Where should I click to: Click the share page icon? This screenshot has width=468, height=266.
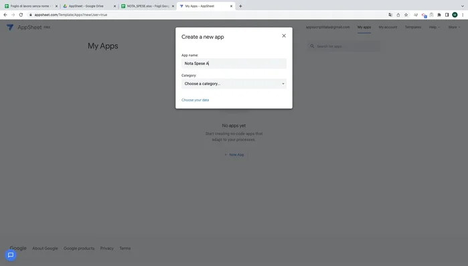tap(398, 15)
